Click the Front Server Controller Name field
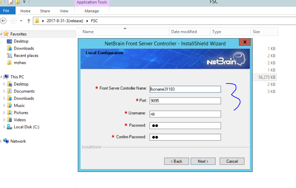Image resolution: width=296 pixels, height=188 pixels. [x=185, y=89]
